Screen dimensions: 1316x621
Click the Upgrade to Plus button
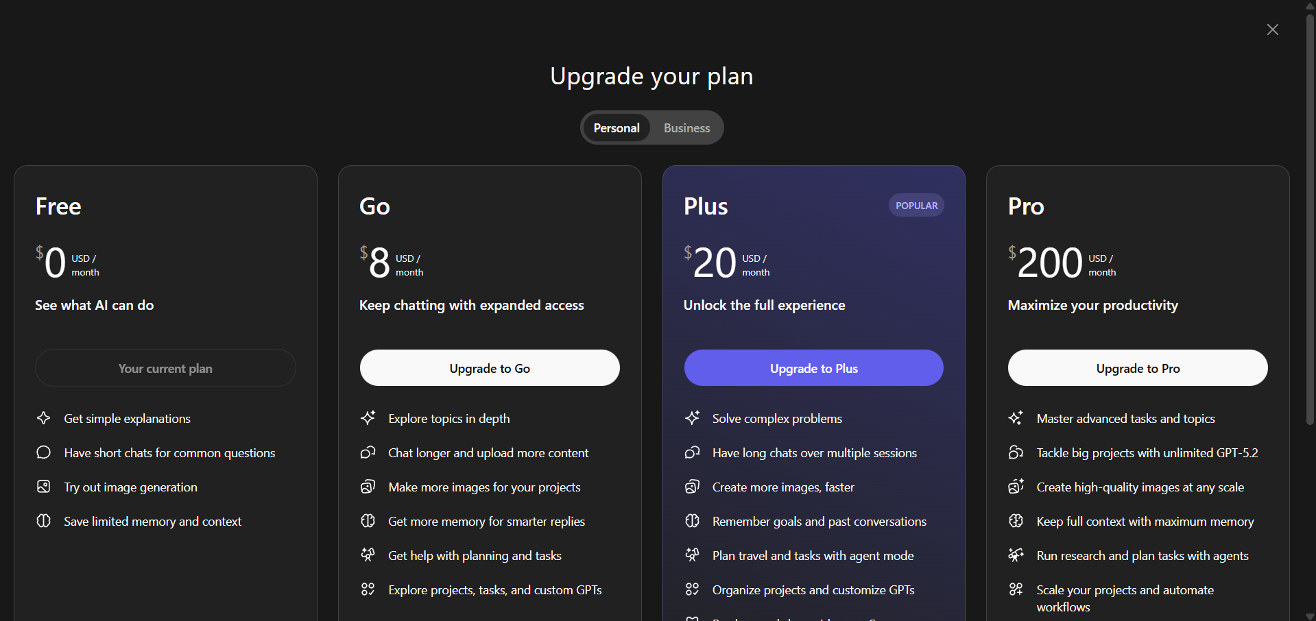click(x=813, y=368)
